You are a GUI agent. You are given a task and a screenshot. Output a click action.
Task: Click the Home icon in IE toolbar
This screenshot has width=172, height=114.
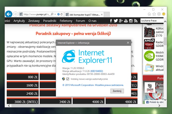(x=149, y=14)
